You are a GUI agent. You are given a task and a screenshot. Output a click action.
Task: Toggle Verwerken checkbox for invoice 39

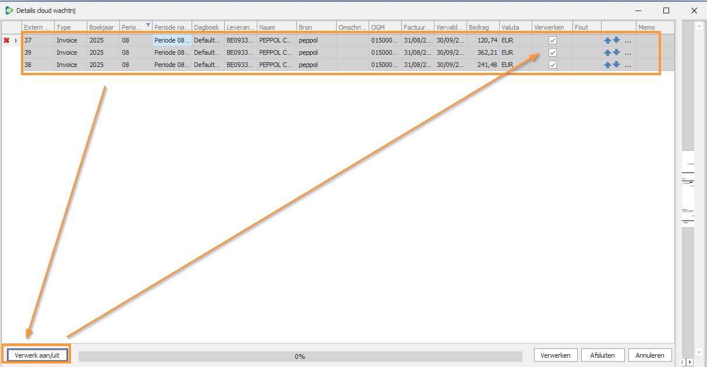pyautogui.click(x=553, y=52)
